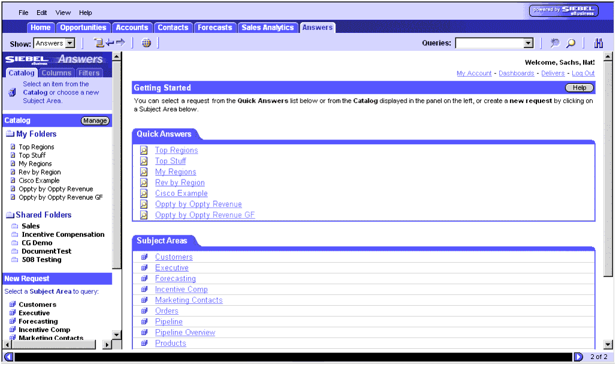The image size is (616, 365).
Task: Click the Manage button in Catalog header
Action: (95, 120)
